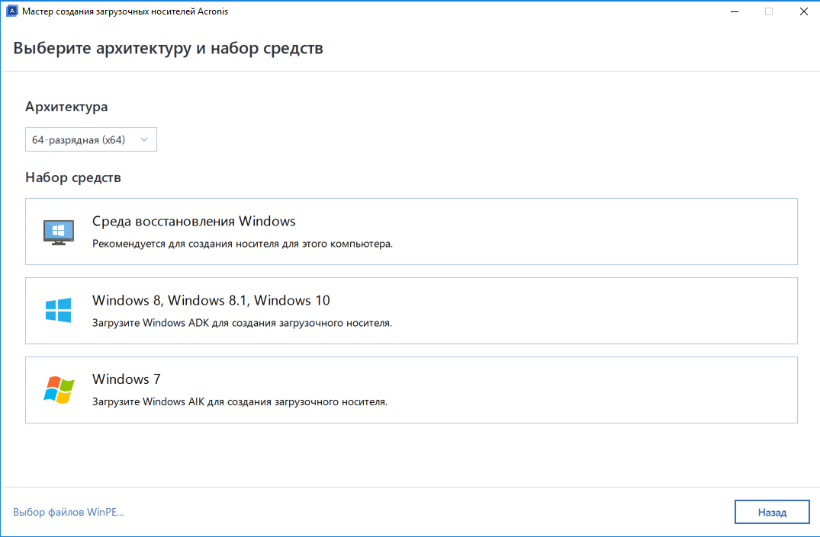Click text 'Загрузите Windows ADK для создания загрузочного носителя.'
820x537 pixels.
tap(242, 323)
